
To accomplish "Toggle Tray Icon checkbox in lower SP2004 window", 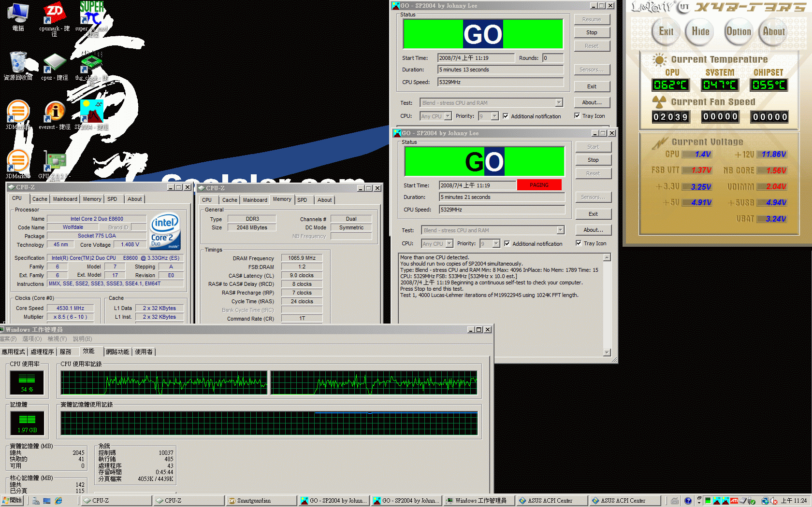I will click(x=579, y=243).
